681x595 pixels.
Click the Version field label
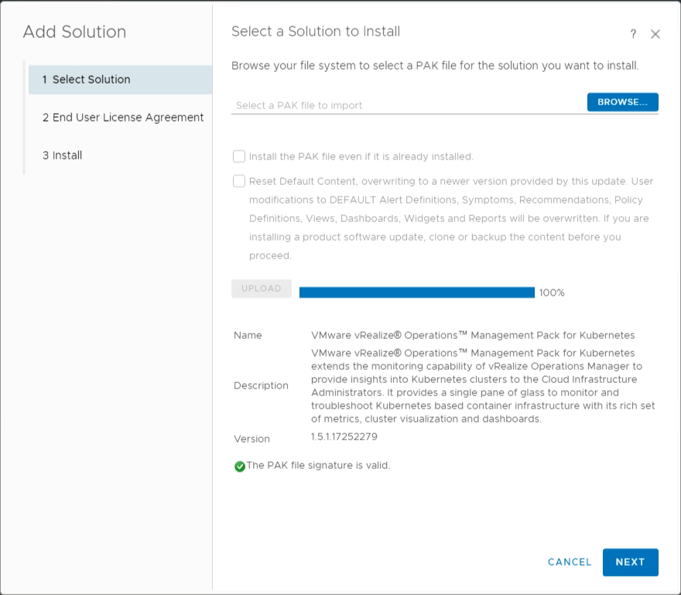[252, 439]
